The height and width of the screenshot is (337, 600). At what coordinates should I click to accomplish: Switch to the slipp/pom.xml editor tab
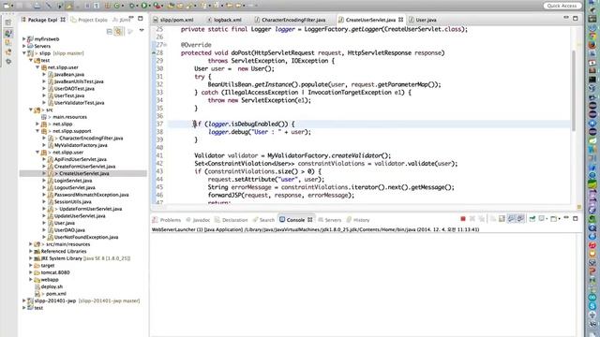172,20
